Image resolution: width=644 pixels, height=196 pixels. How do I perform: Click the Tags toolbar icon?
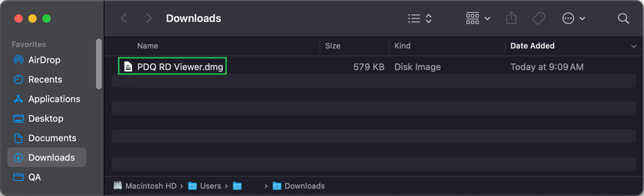coord(538,18)
